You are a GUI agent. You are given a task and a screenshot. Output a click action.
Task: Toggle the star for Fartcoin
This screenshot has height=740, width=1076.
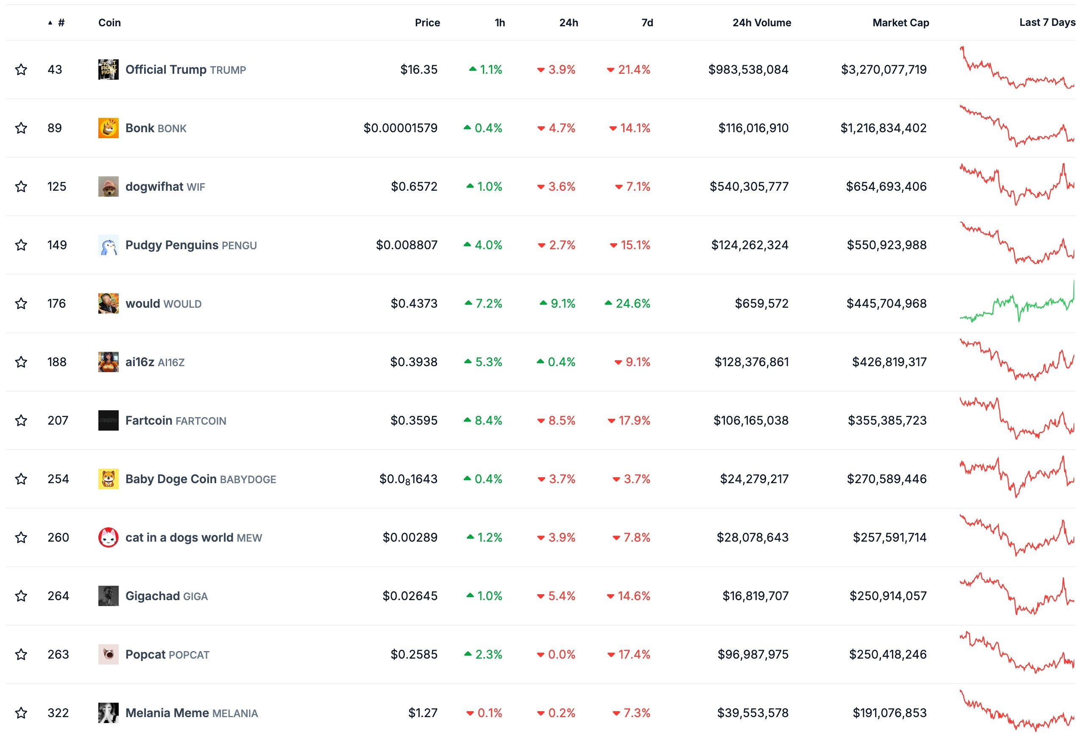click(21, 420)
